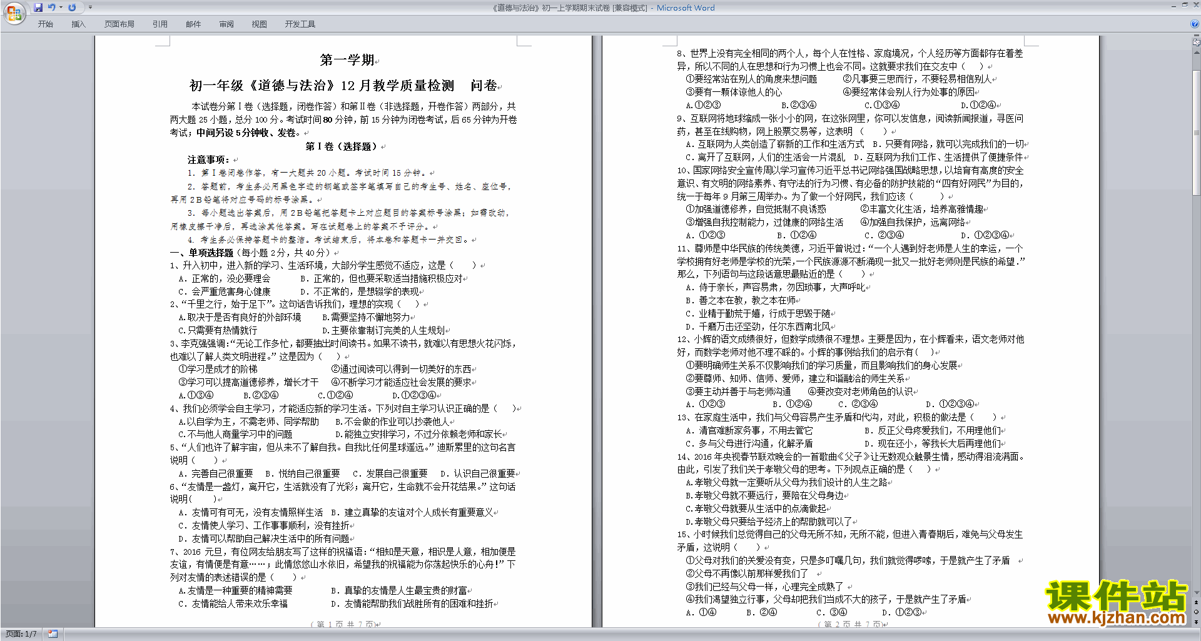The image size is (1201, 641).
Task: Click statement '②要尊师、知师、信师、爱师'
Action: coord(742,378)
